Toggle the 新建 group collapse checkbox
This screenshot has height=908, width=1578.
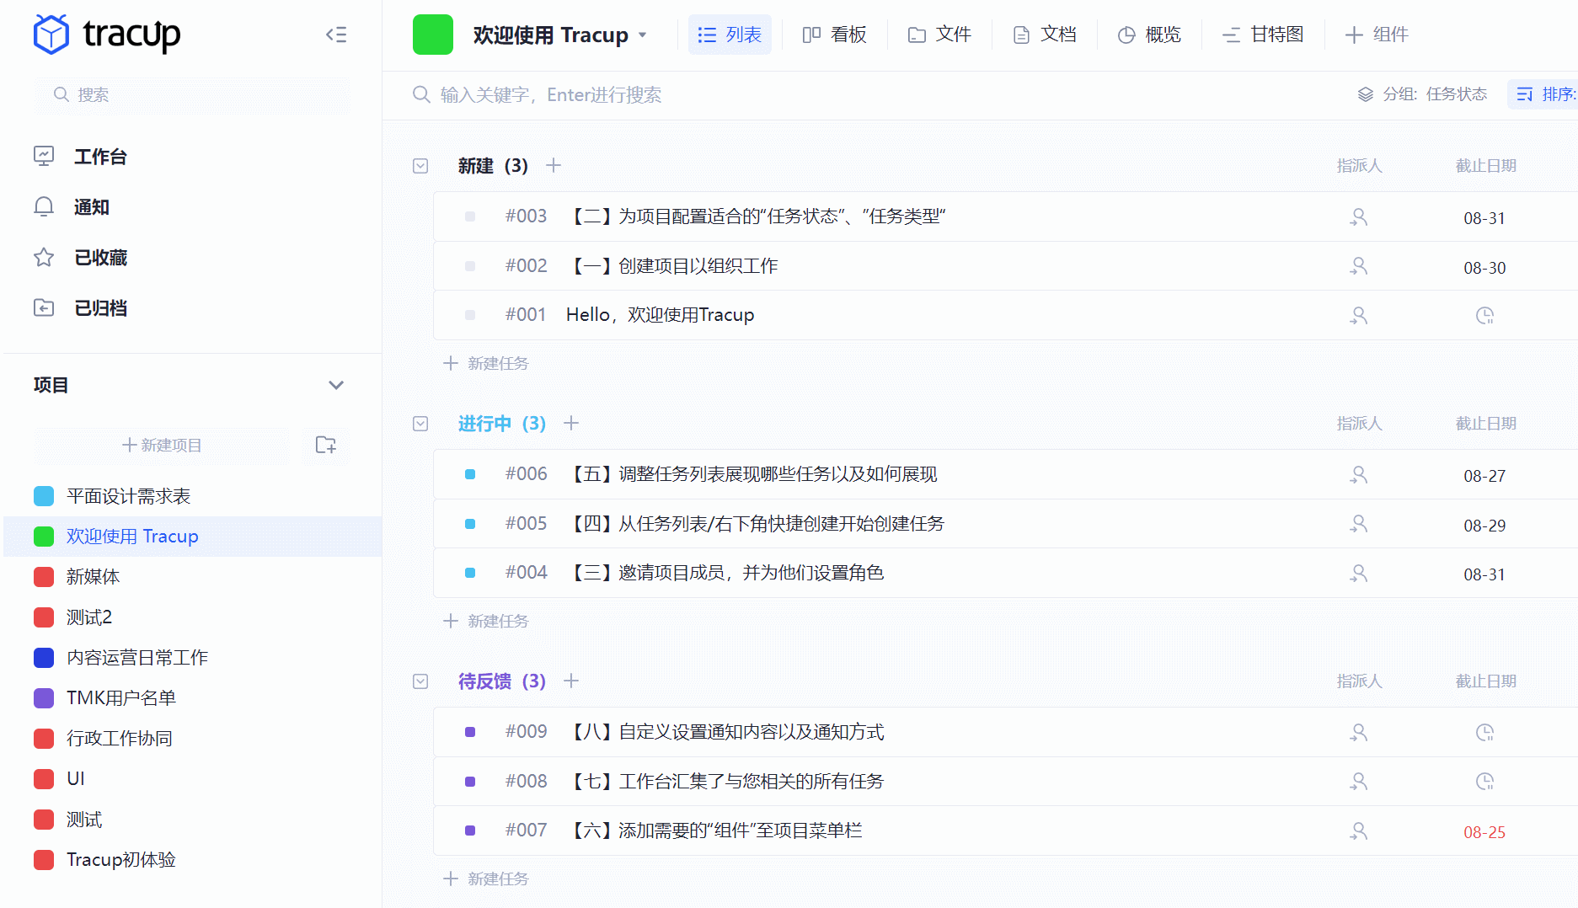click(420, 166)
